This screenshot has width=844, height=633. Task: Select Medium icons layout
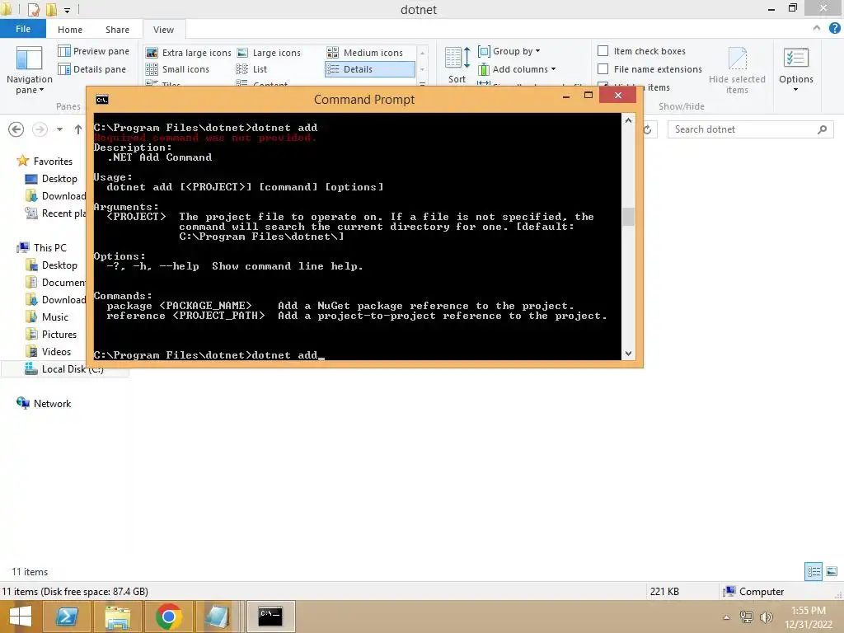(365, 53)
